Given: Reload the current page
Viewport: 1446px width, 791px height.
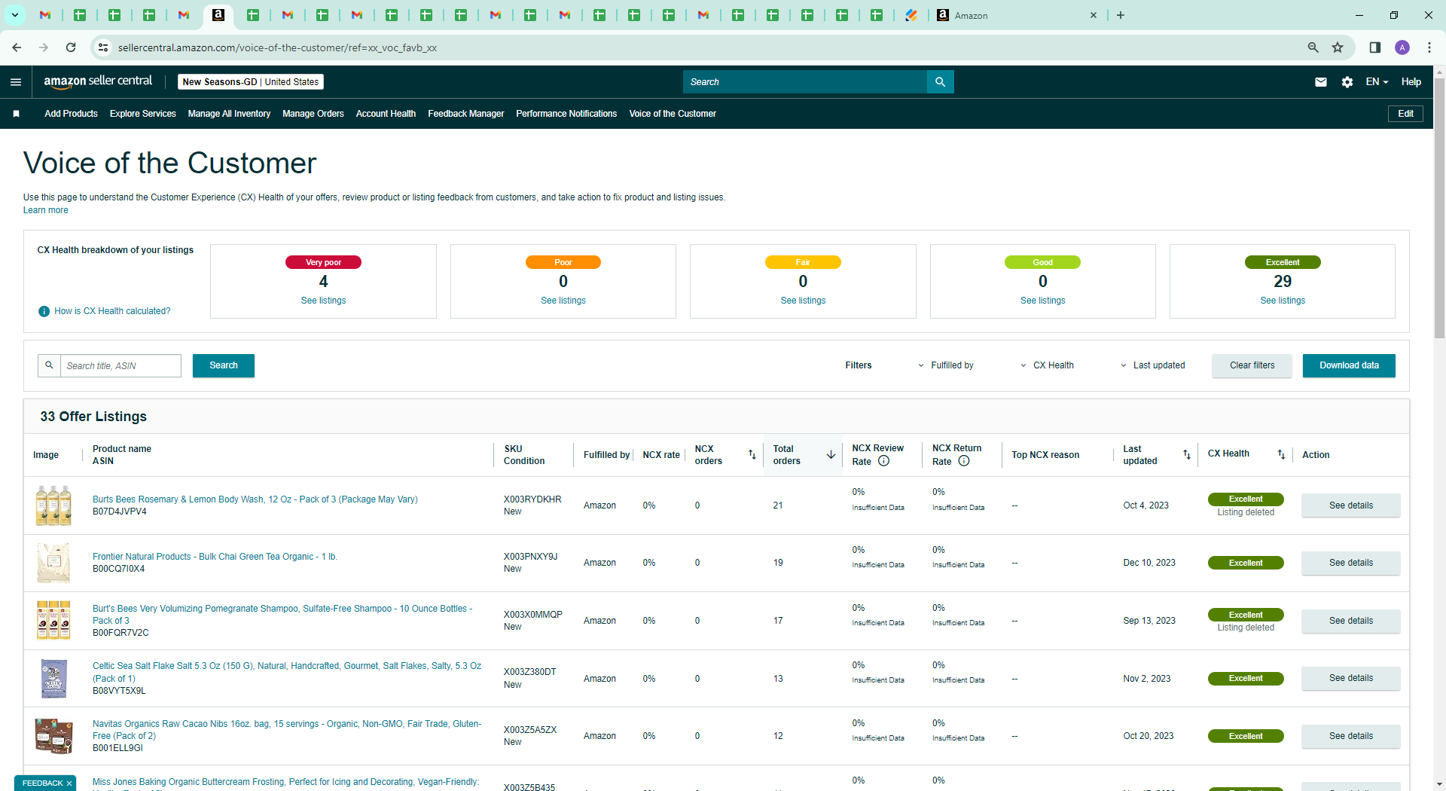Looking at the screenshot, I should [71, 47].
